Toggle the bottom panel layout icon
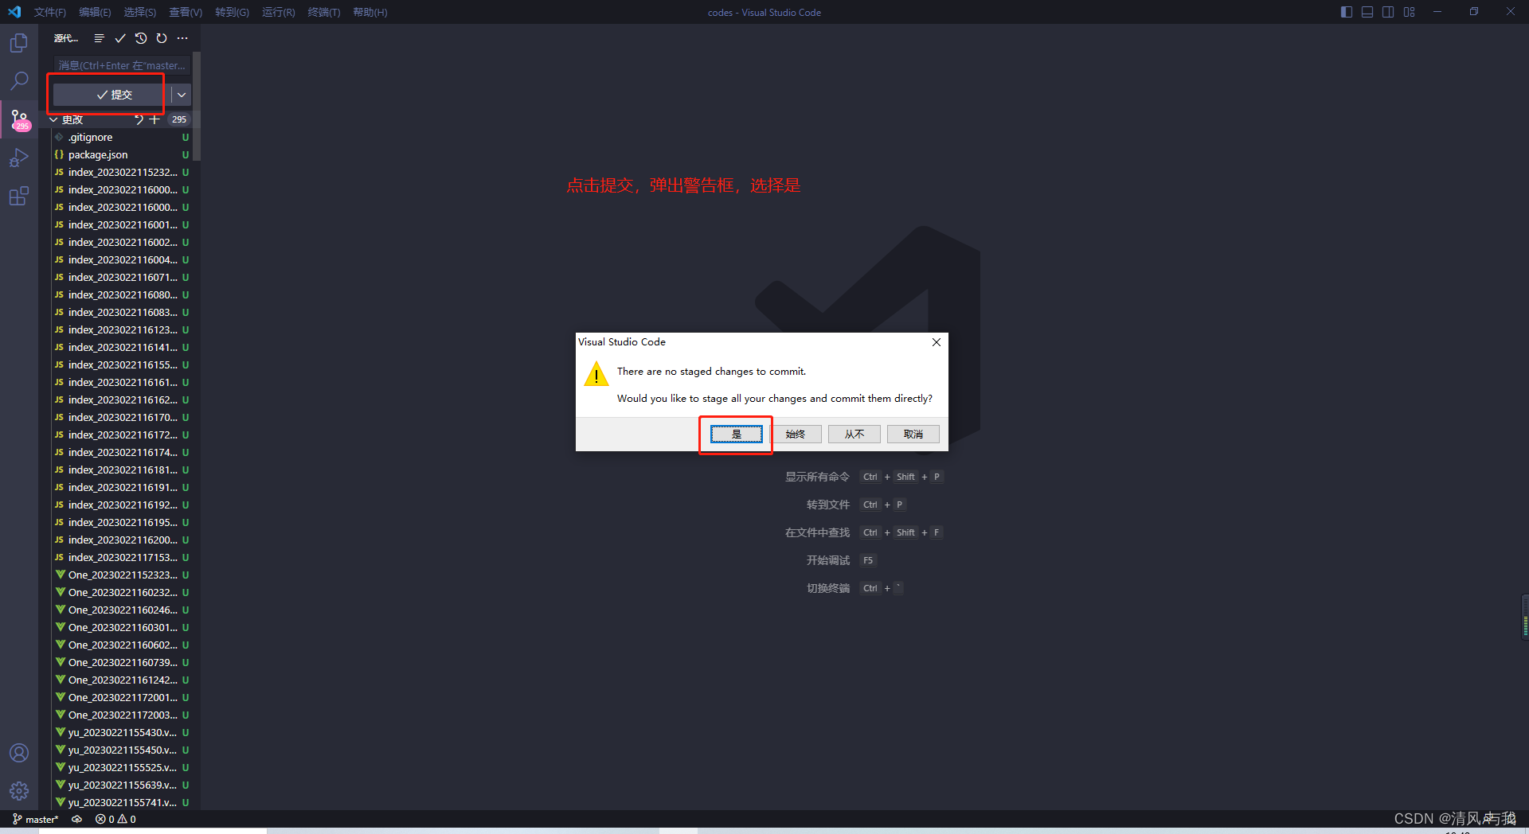 tap(1367, 12)
